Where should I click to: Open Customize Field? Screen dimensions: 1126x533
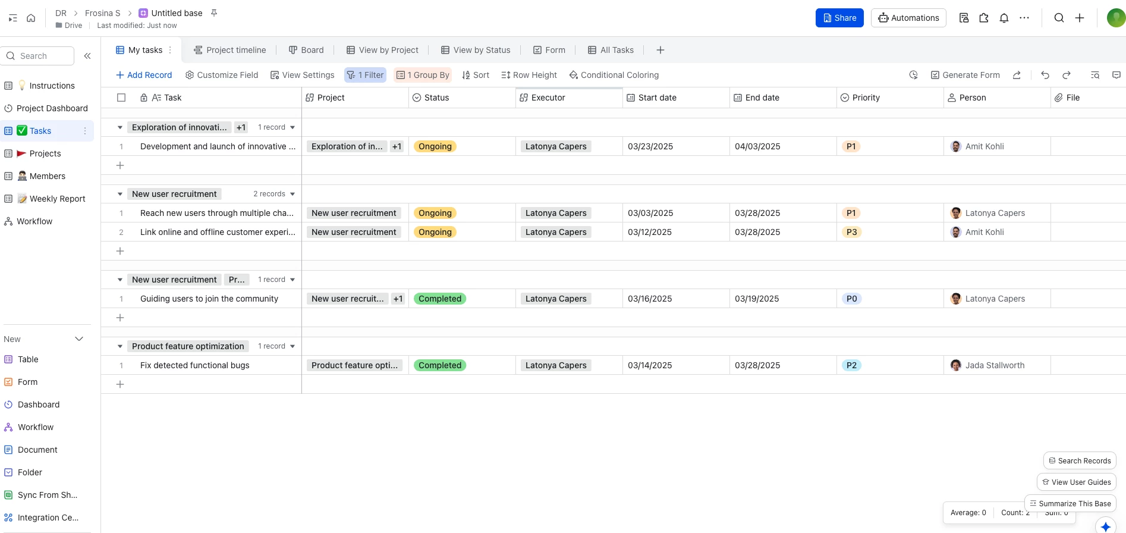pos(222,75)
